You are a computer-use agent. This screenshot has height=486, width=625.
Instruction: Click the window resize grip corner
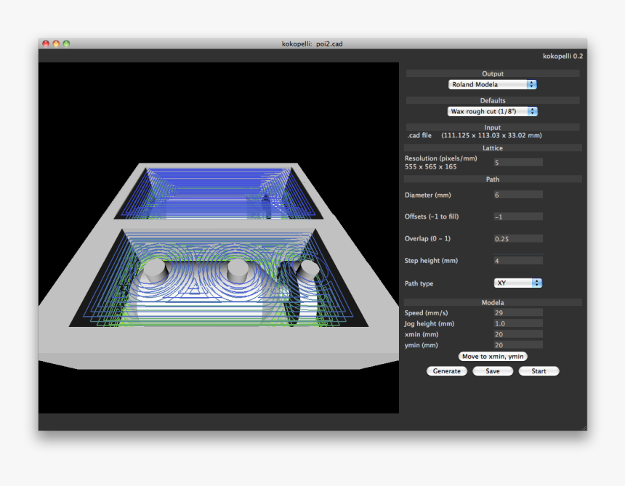point(582,426)
